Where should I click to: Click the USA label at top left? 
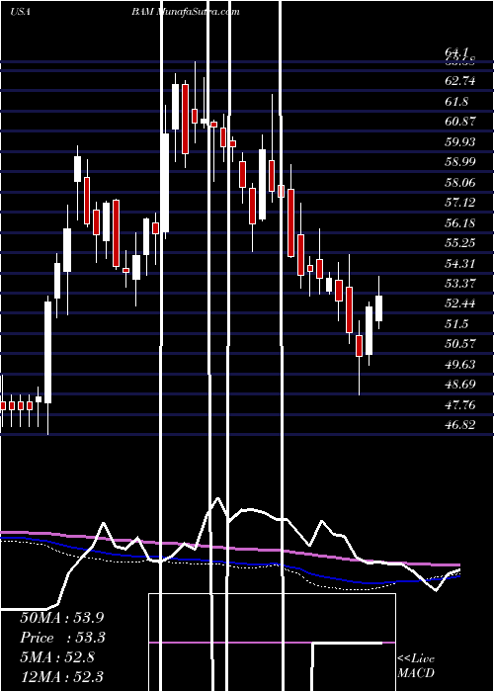(20, 12)
